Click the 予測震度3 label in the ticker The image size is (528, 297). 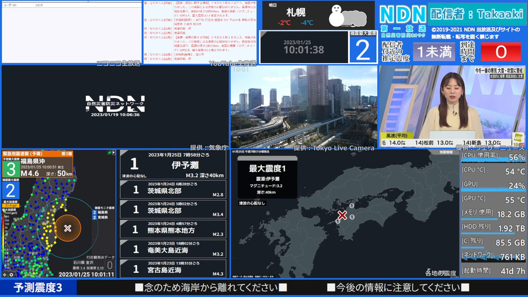coord(38,288)
